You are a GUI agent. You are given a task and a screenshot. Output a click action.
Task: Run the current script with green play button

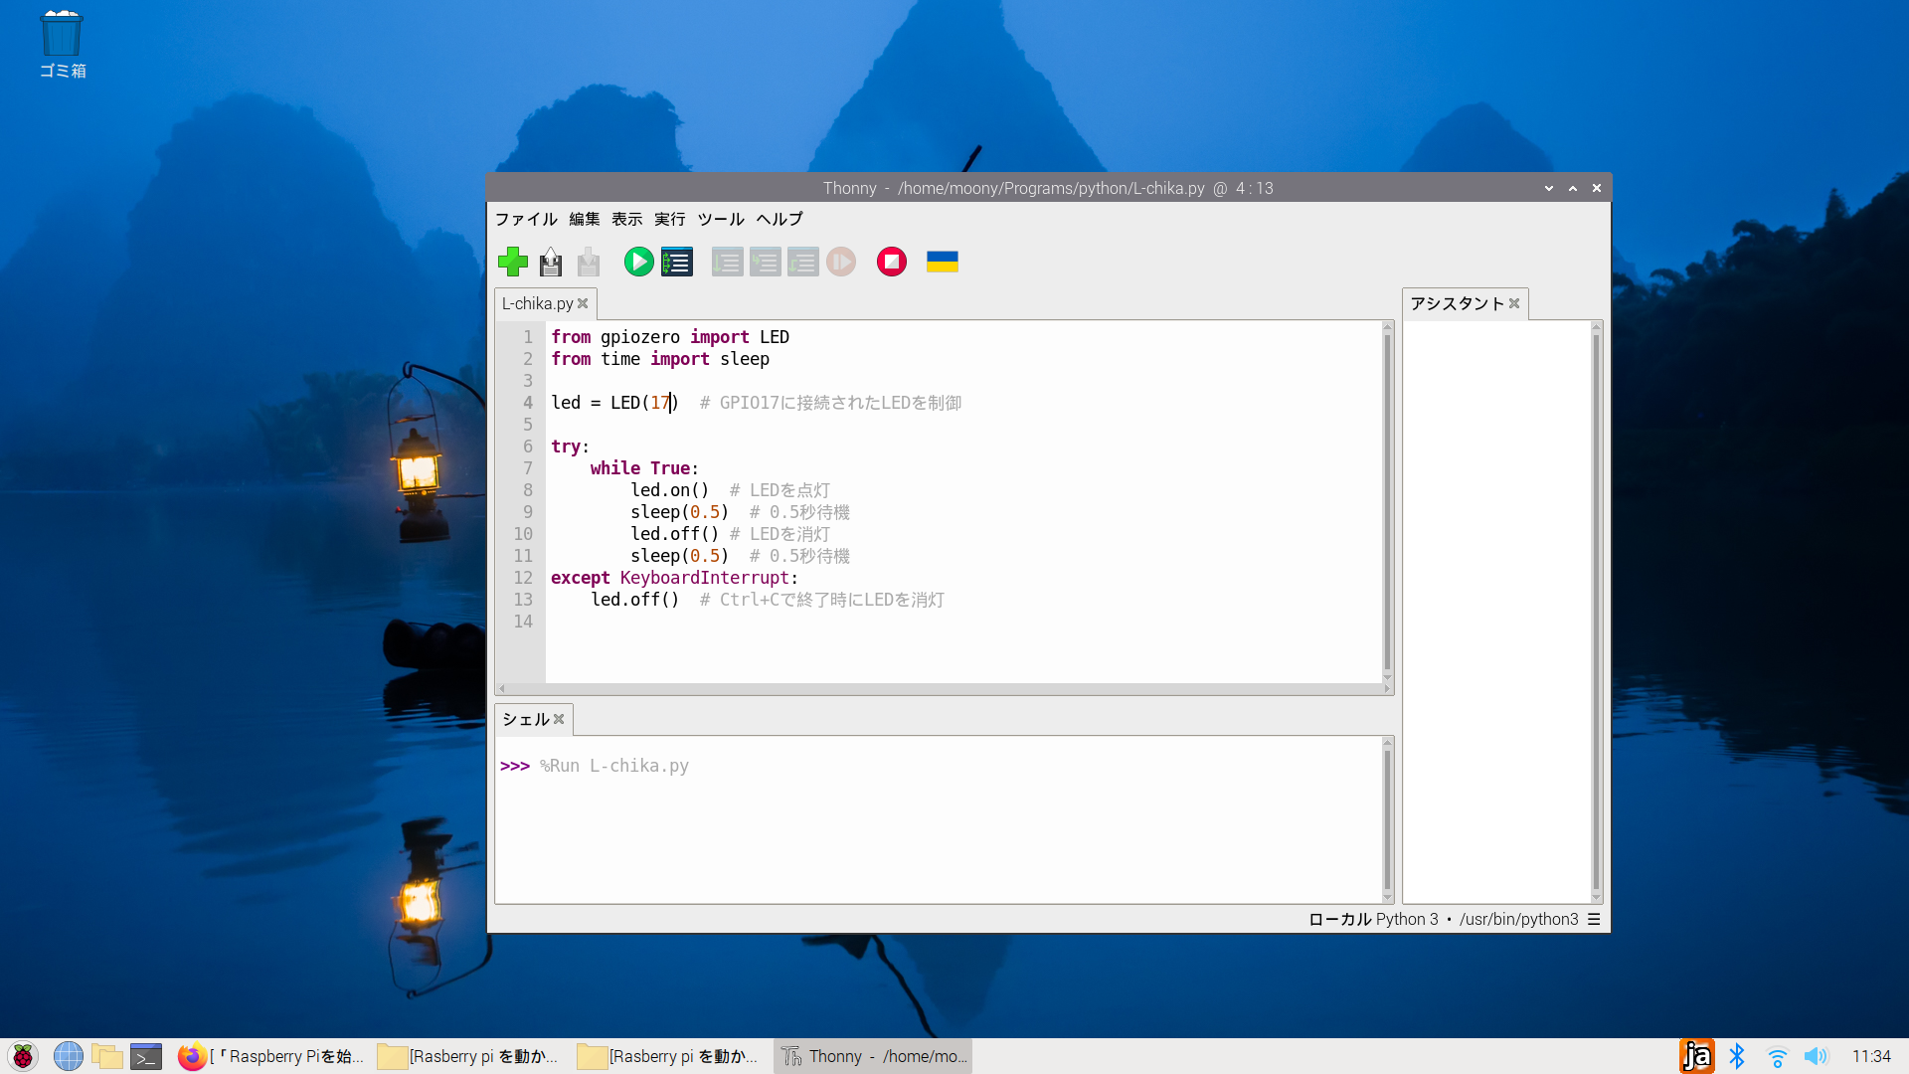638,262
